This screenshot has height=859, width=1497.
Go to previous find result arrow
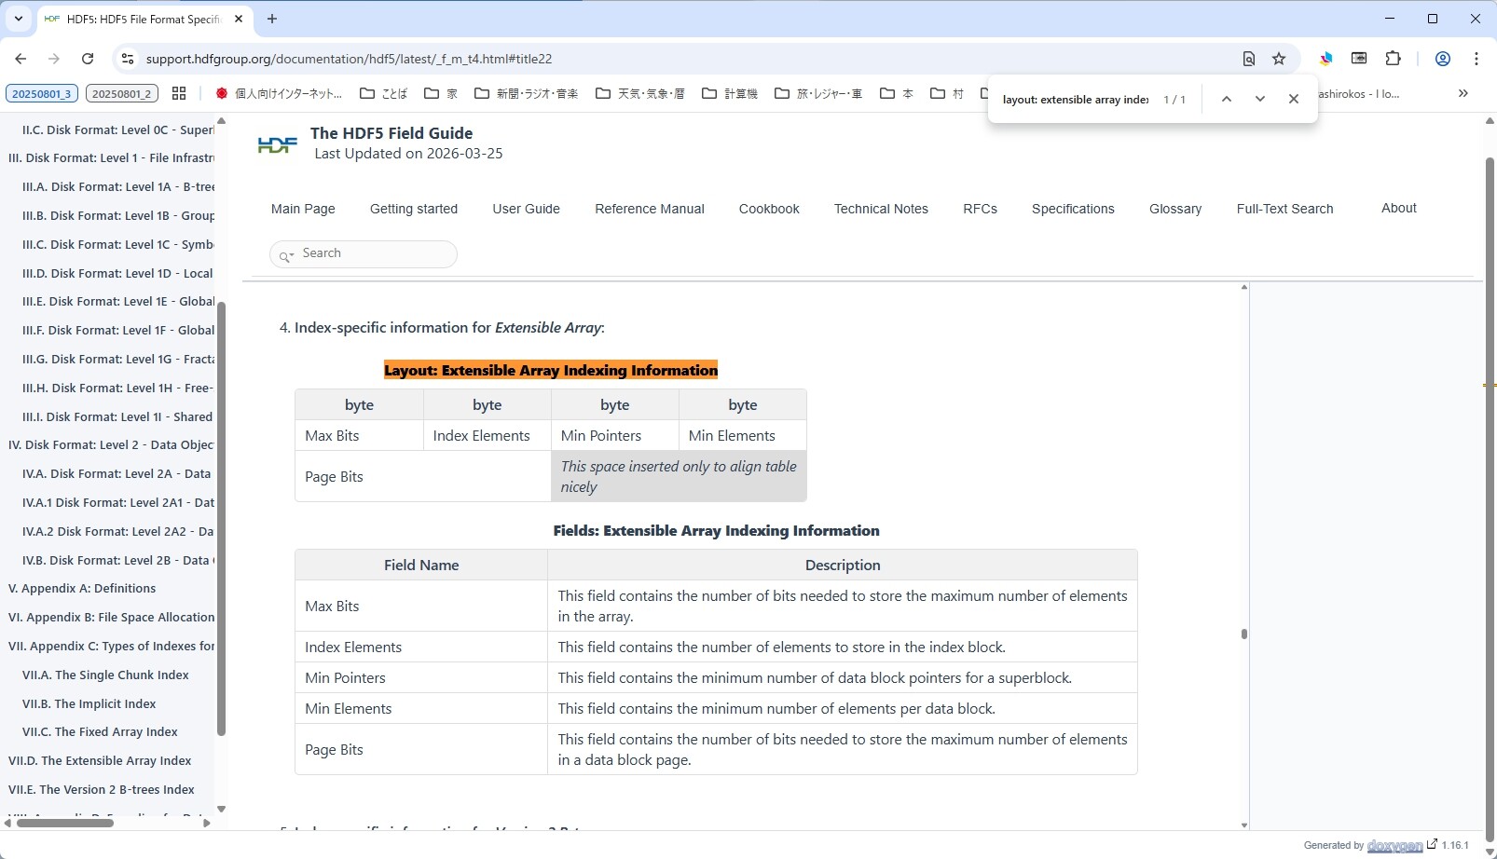(1227, 99)
